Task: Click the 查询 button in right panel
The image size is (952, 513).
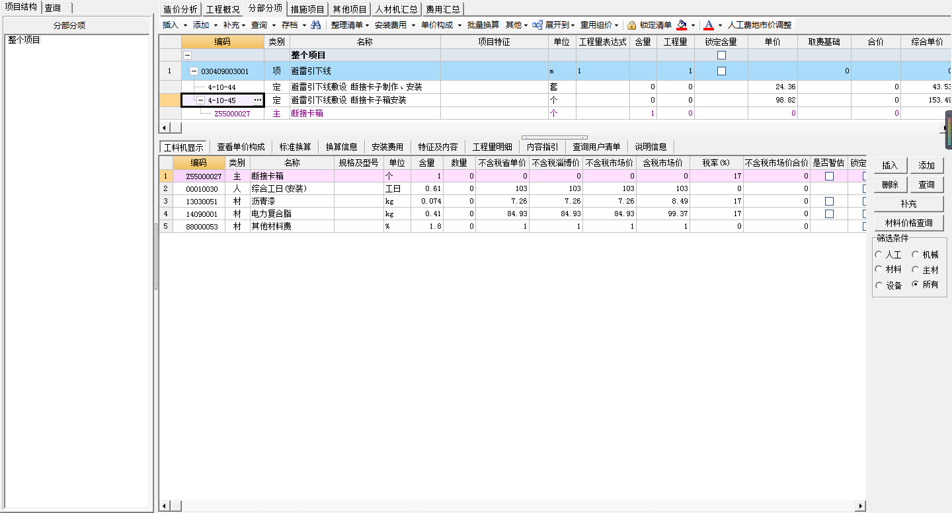Action: pyautogui.click(x=926, y=184)
